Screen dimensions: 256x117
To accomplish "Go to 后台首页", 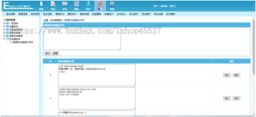I will click(134, 14).
